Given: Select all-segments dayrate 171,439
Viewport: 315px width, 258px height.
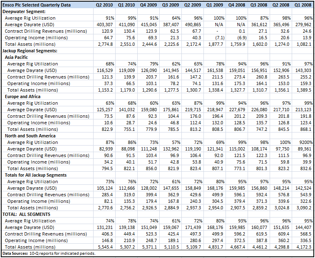Looking at the screenshot, I should click(193, 227).
